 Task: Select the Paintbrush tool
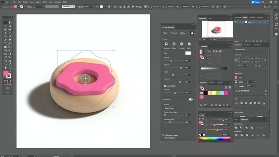click(x=10, y=37)
